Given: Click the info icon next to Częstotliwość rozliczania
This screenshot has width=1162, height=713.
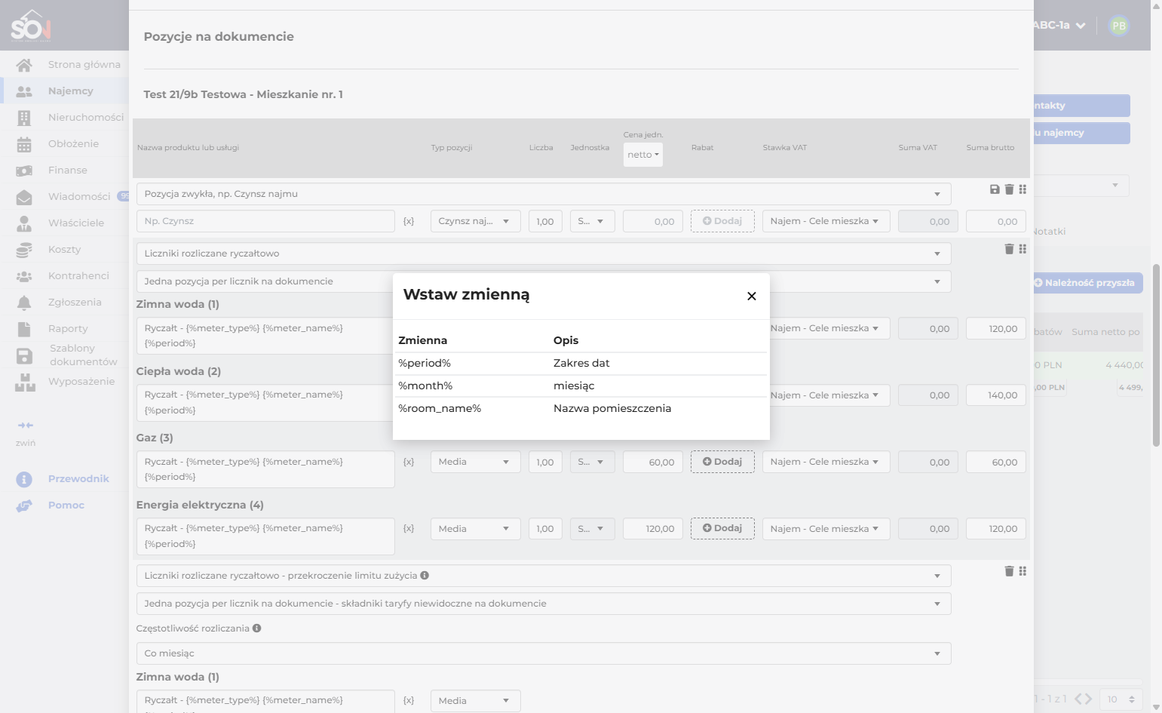Looking at the screenshot, I should pos(257,628).
